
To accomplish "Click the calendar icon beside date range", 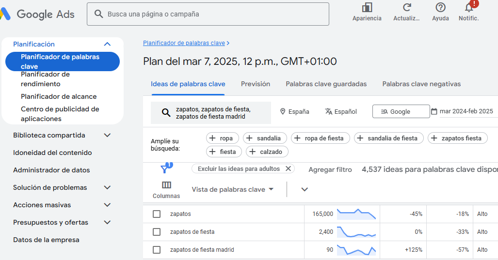I will (434, 111).
